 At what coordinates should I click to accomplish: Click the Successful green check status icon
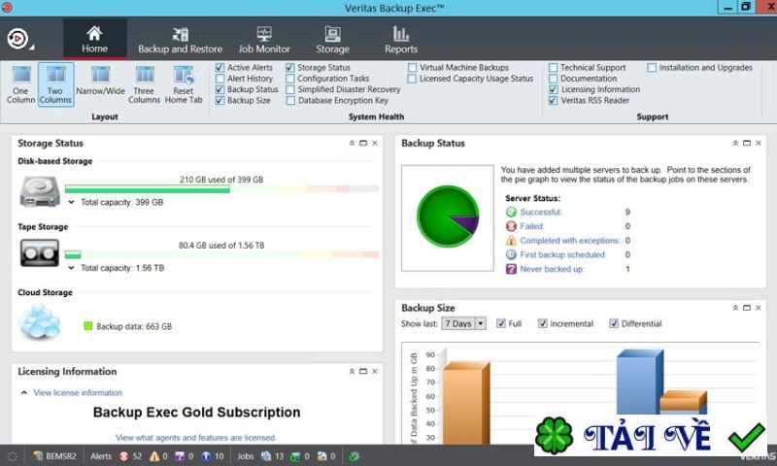point(511,212)
